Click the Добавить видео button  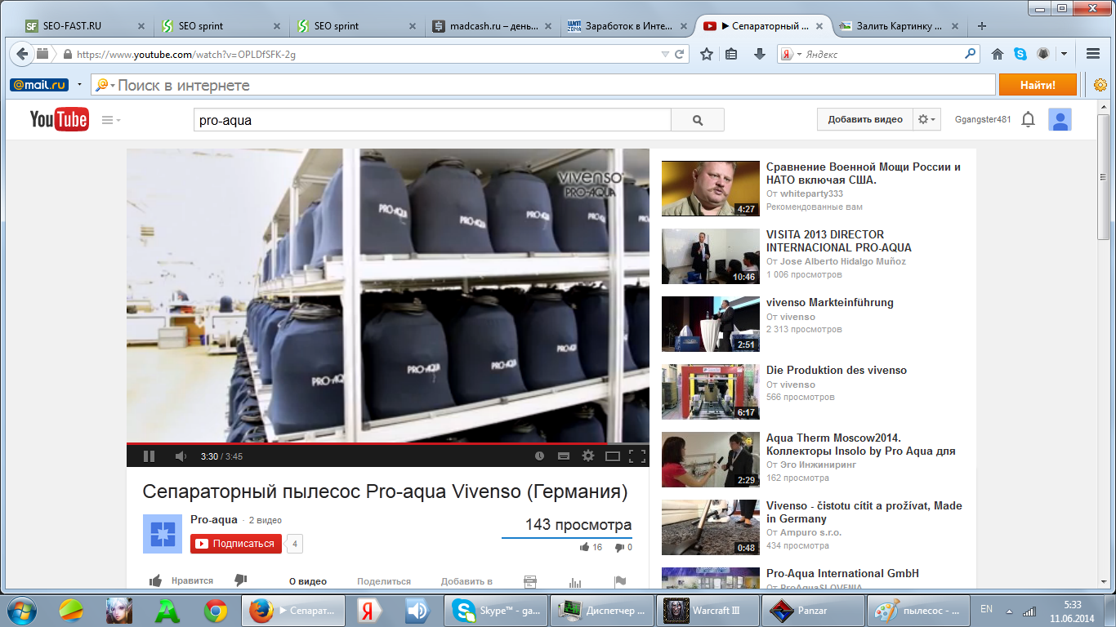[865, 120]
